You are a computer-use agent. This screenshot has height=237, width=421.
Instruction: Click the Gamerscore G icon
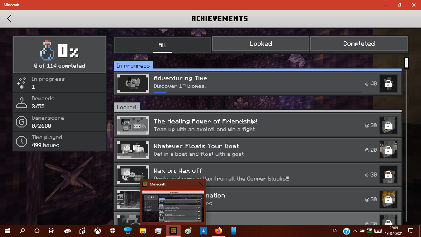(21, 122)
